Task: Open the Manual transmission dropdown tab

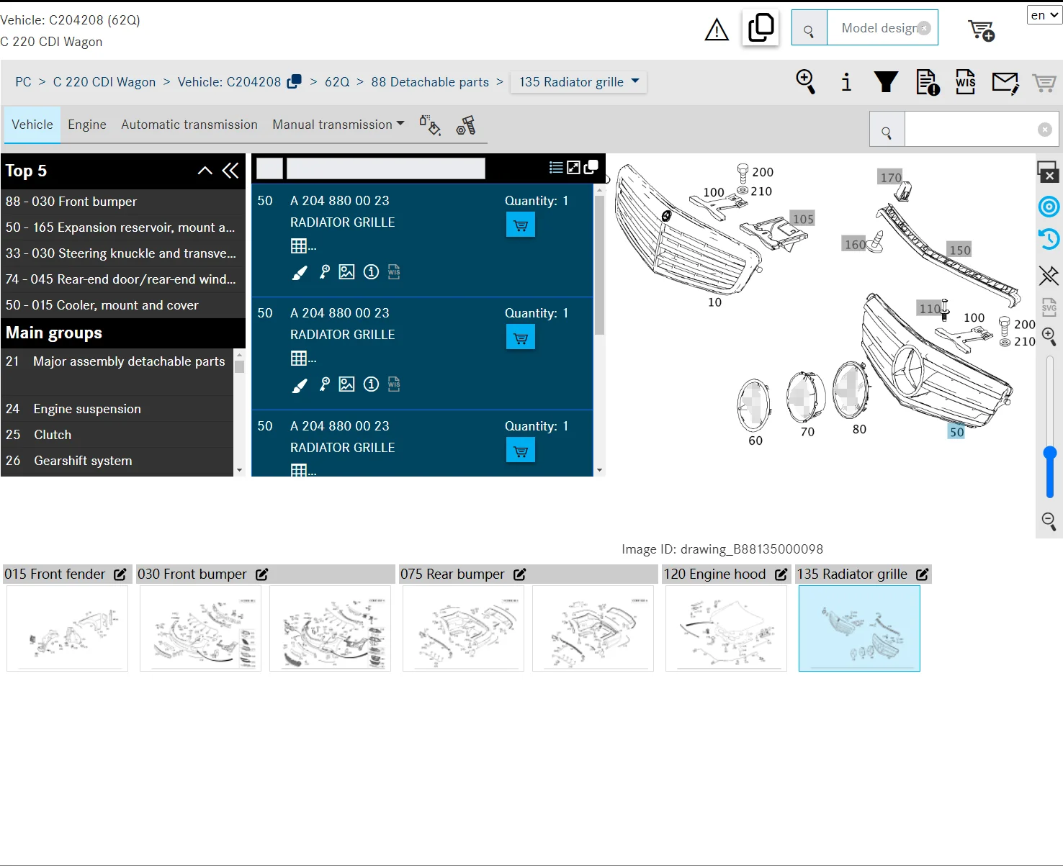Action: pos(338,125)
